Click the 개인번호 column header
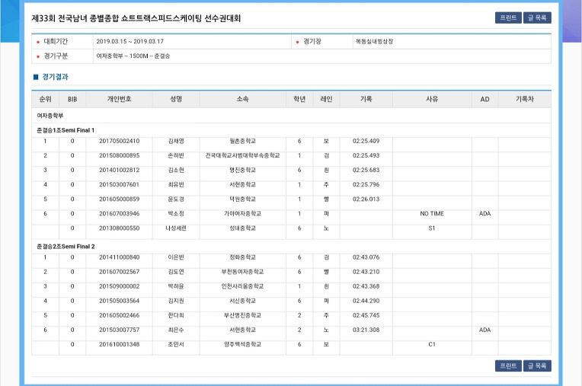The image size is (582, 386). click(x=119, y=100)
